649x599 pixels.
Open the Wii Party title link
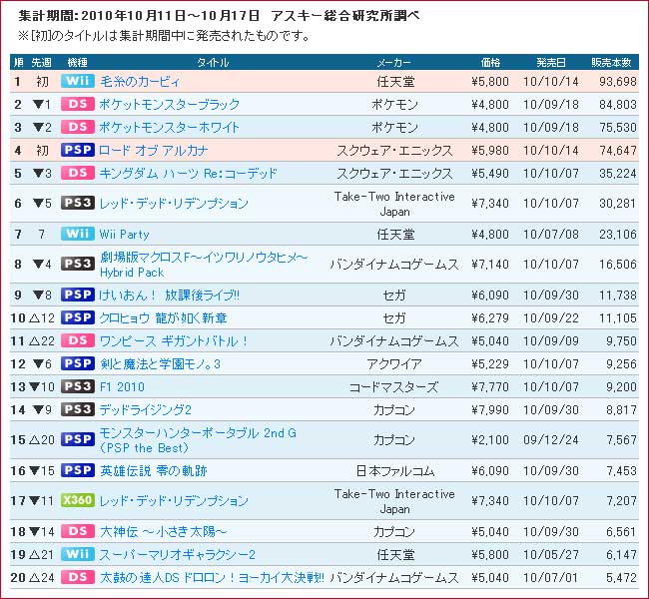tap(124, 235)
